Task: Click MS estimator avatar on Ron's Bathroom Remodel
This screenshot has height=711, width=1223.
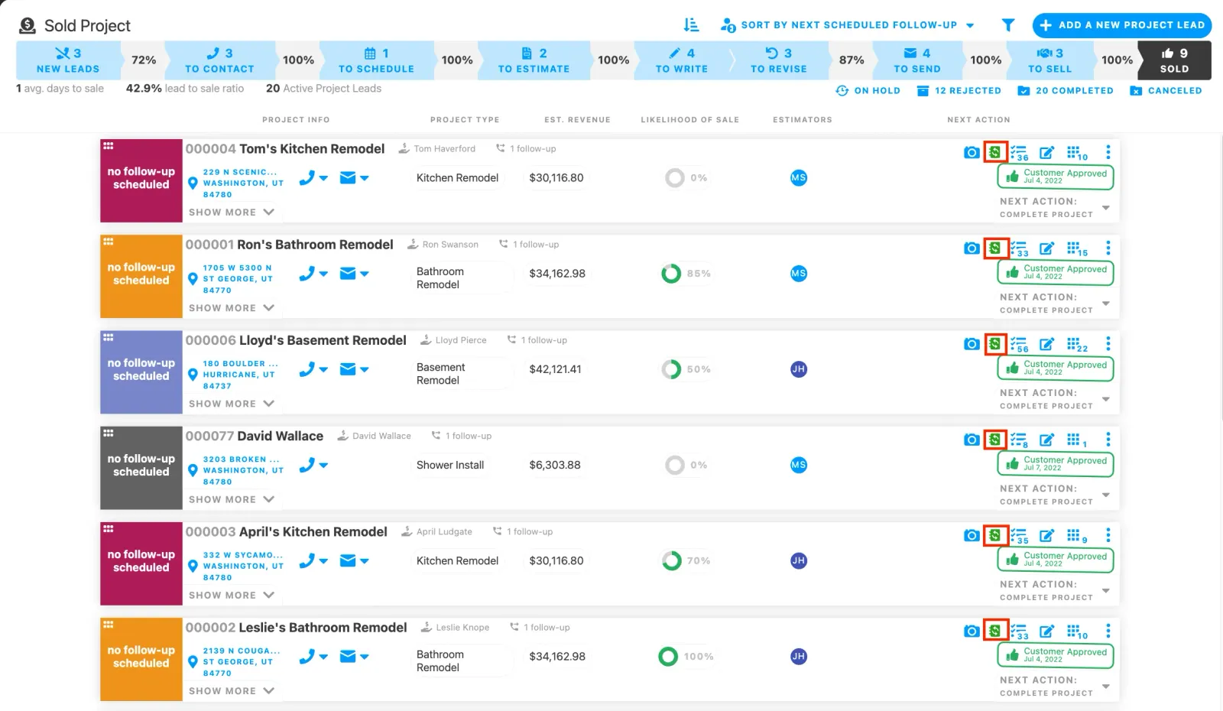Action: pos(799,274)
